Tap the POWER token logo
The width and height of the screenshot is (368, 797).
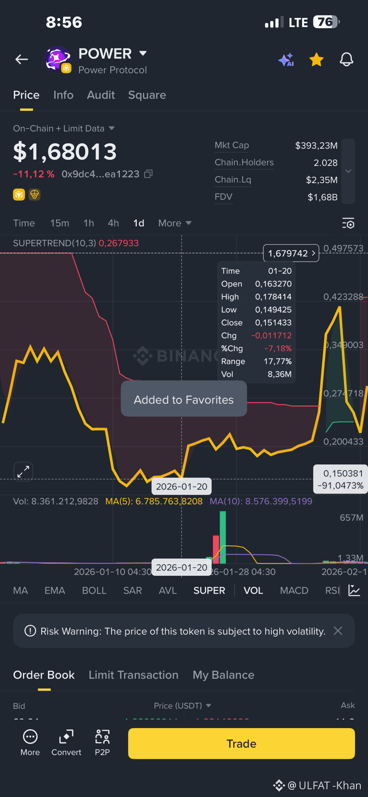click(x=58, y=59)
